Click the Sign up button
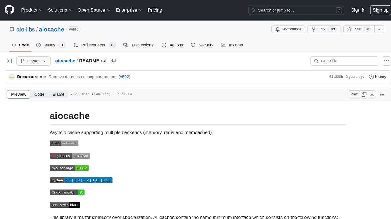Image resolution: width=391 pixels, height=219 pixels. click(380, 10)
